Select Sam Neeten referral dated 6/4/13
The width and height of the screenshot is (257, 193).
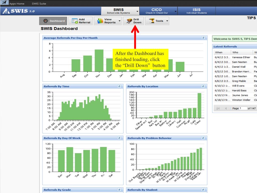point(235,62)
